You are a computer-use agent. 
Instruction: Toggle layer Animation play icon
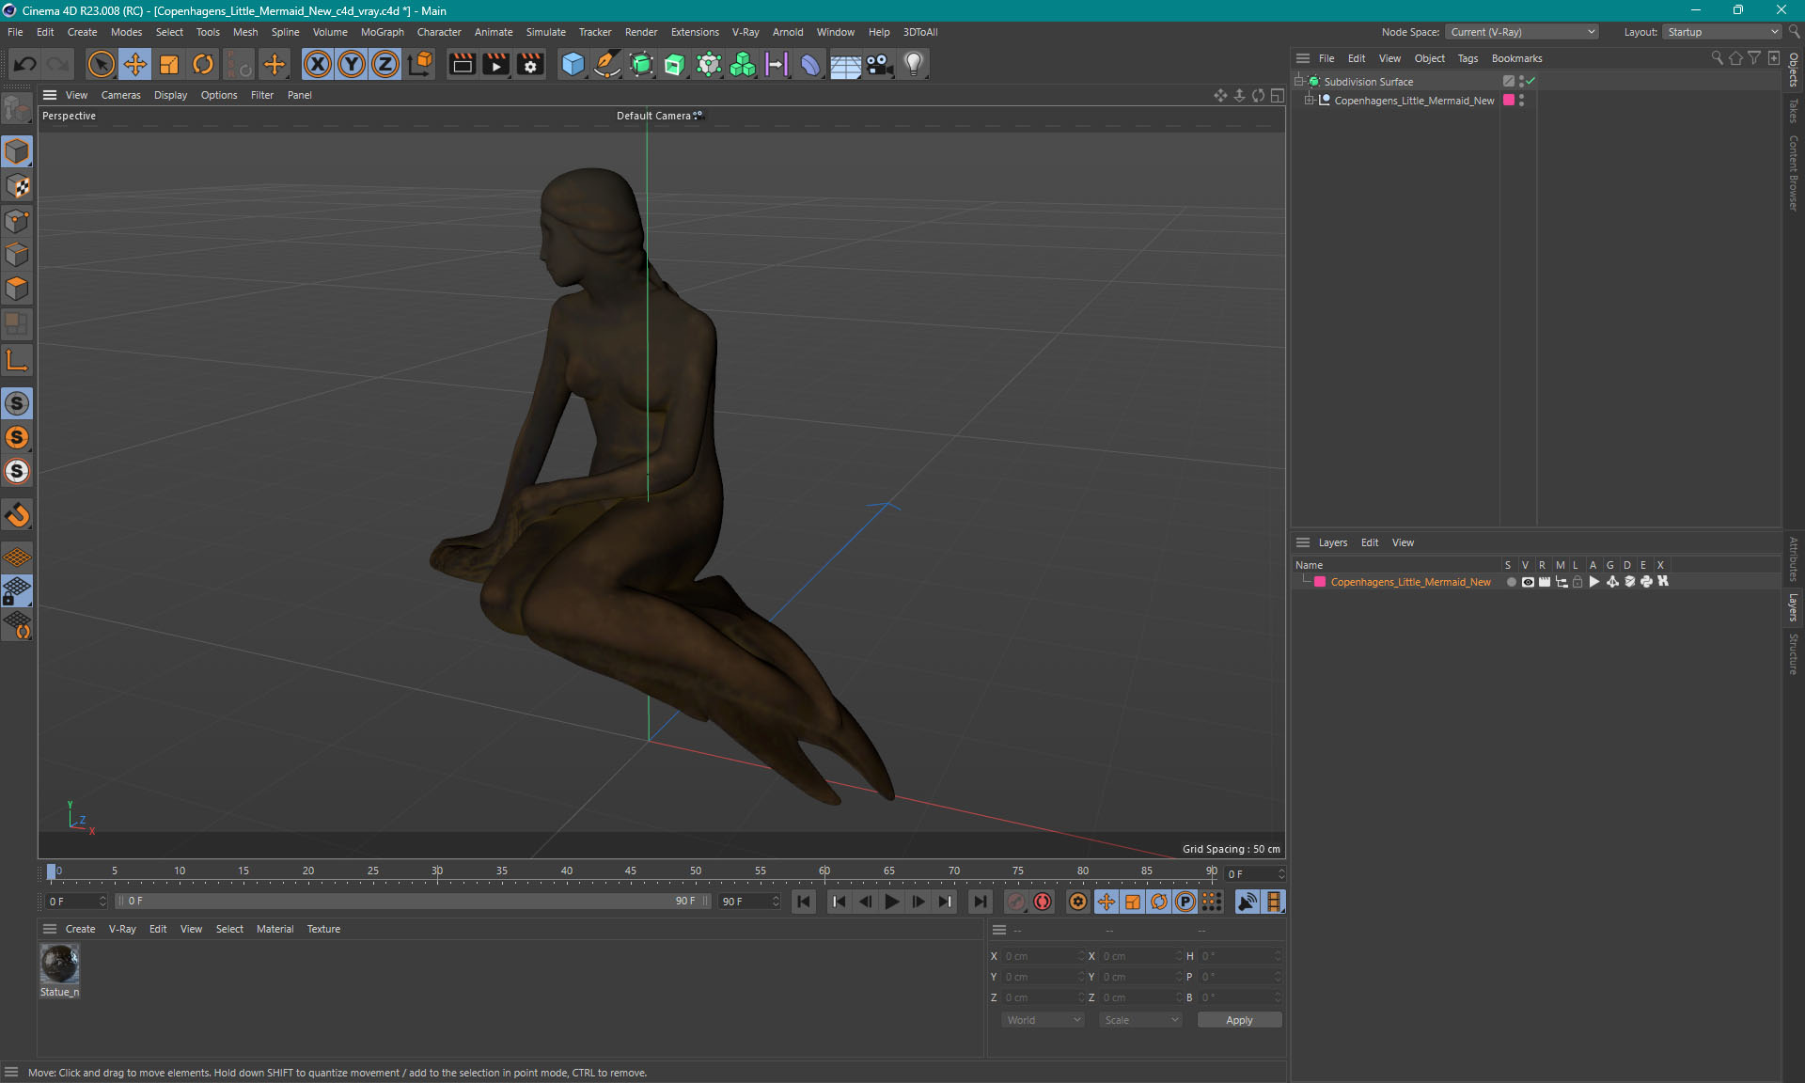click(x=1593, y=582)
